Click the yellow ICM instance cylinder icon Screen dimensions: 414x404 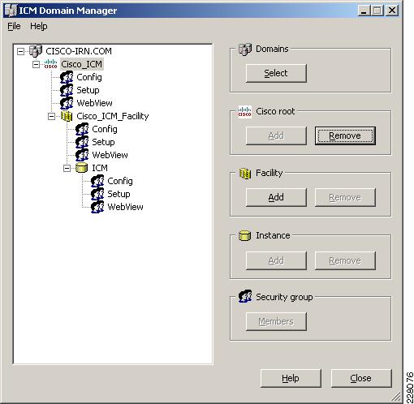81,168
